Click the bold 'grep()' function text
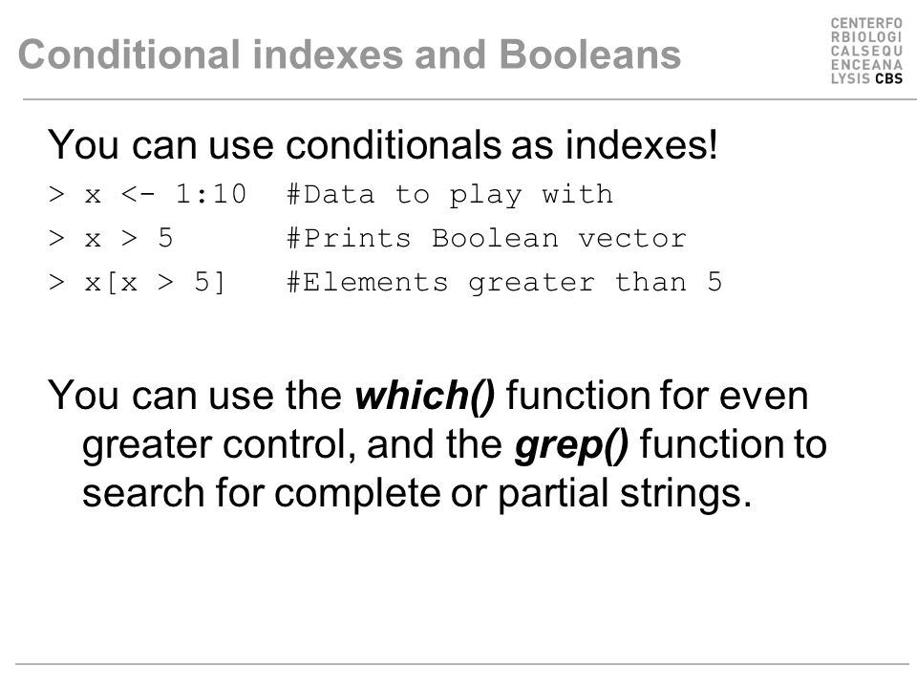 pyautogui.click(x=571, y=444)
